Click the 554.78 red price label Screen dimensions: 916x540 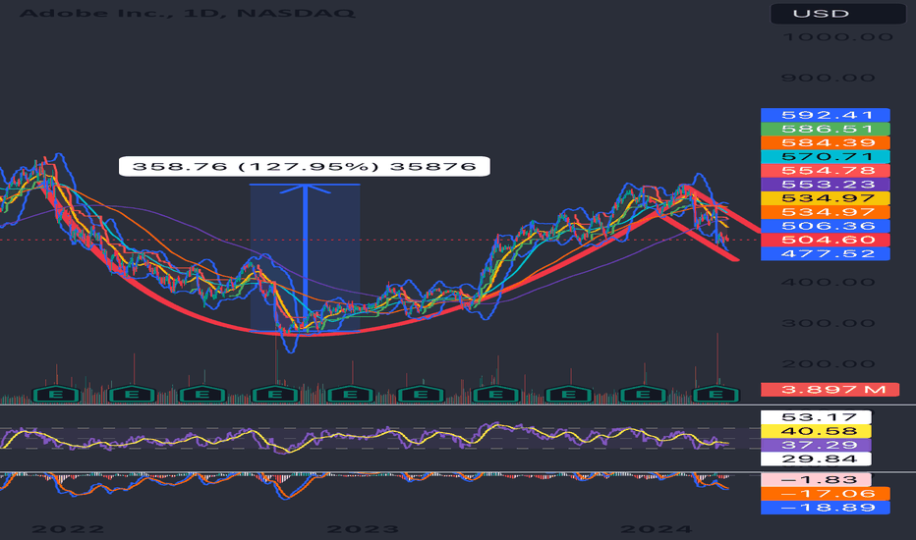click(826, 171)
